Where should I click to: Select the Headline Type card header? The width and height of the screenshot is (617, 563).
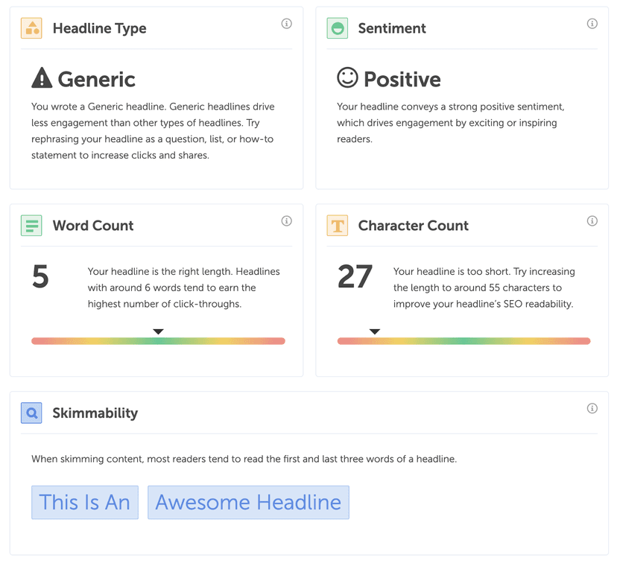point(99,28)
